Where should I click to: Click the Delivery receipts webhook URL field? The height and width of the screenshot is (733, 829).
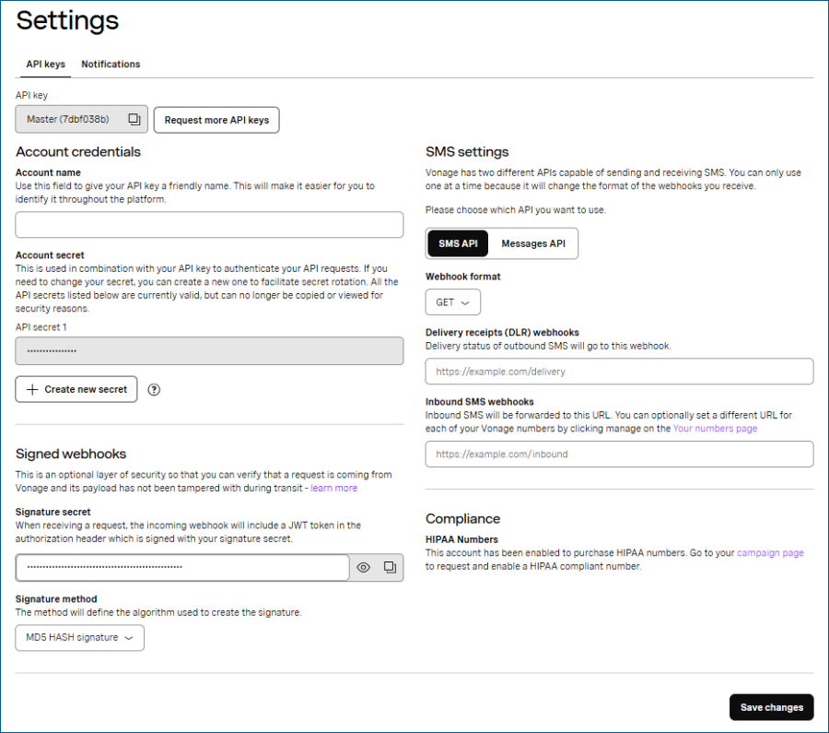[619, 372]
